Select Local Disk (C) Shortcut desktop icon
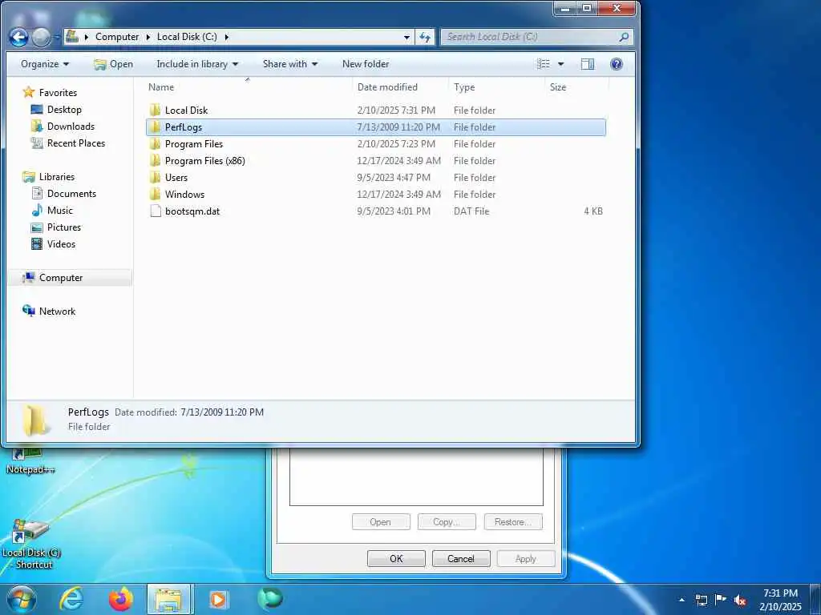 pos(31,544)
